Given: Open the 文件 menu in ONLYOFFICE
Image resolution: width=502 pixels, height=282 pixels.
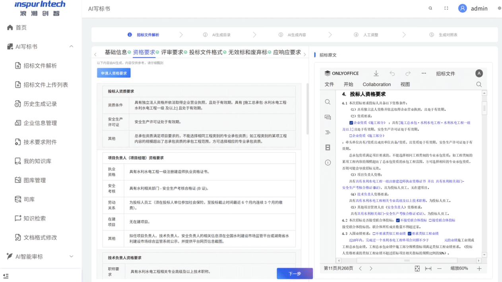Looking at the screenshot, I should [329, 84].
